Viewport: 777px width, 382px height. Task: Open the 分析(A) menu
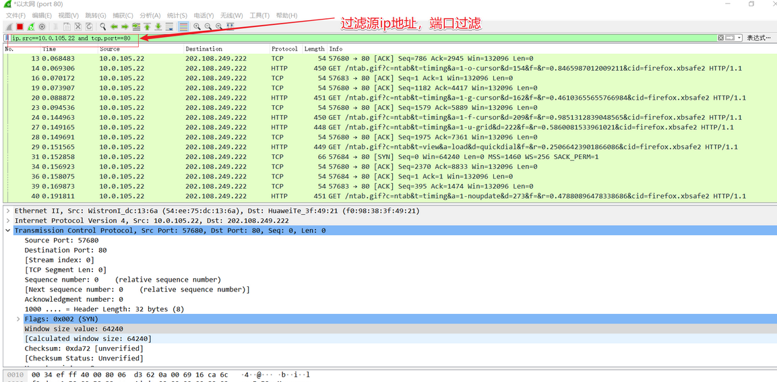(150, 16)
